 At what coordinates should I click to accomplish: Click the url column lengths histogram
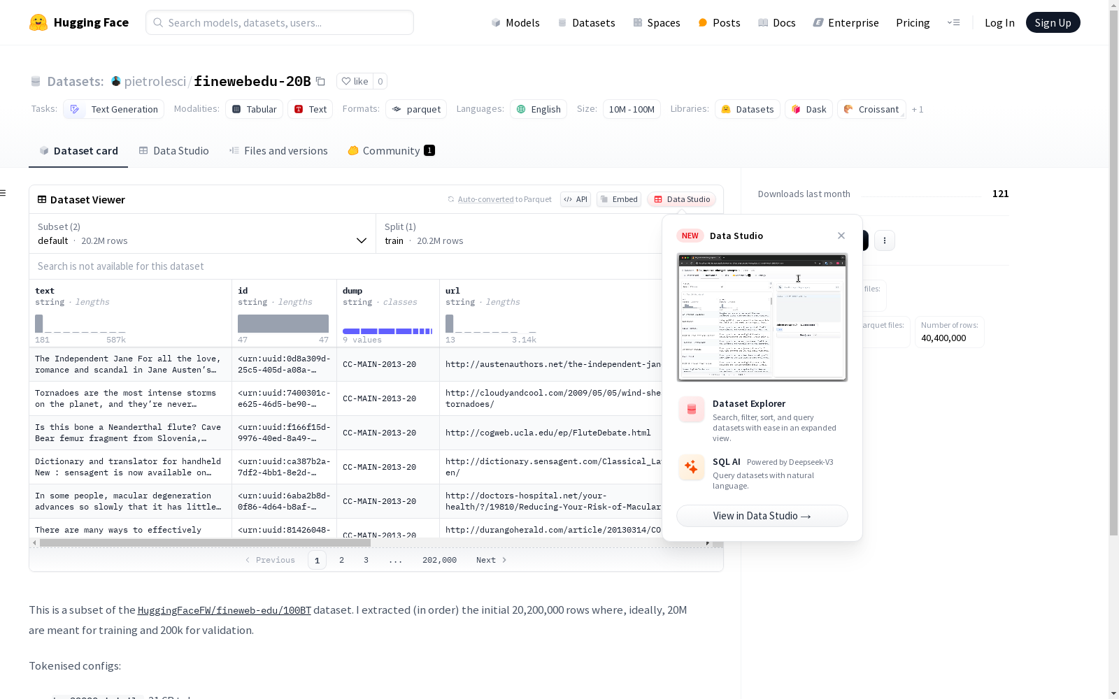coord(491,324)
